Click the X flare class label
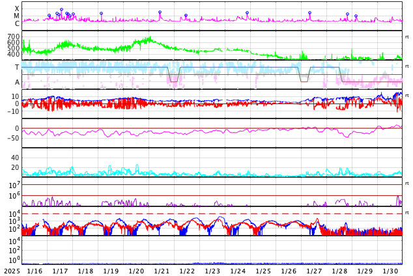Screen dimensions: 413x276 (17, 8)
